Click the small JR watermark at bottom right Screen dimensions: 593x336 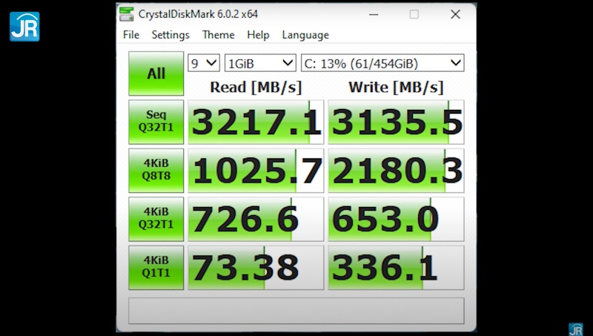point(575,329)
